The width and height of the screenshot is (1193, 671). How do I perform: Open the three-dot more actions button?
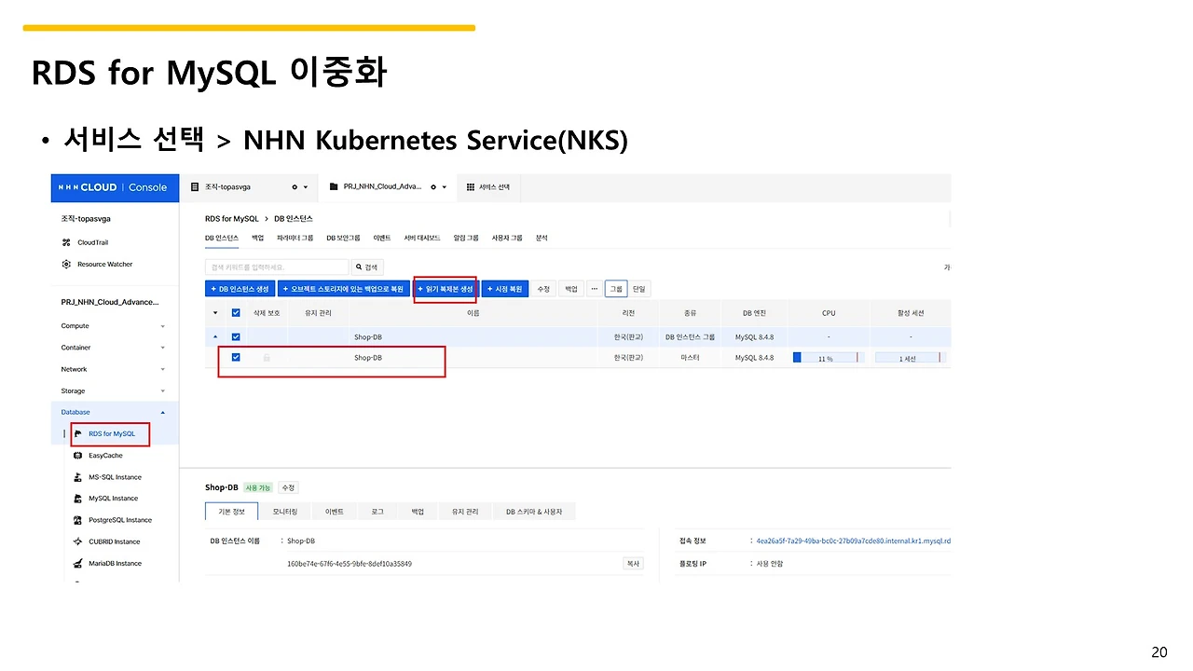coord(594,289)
